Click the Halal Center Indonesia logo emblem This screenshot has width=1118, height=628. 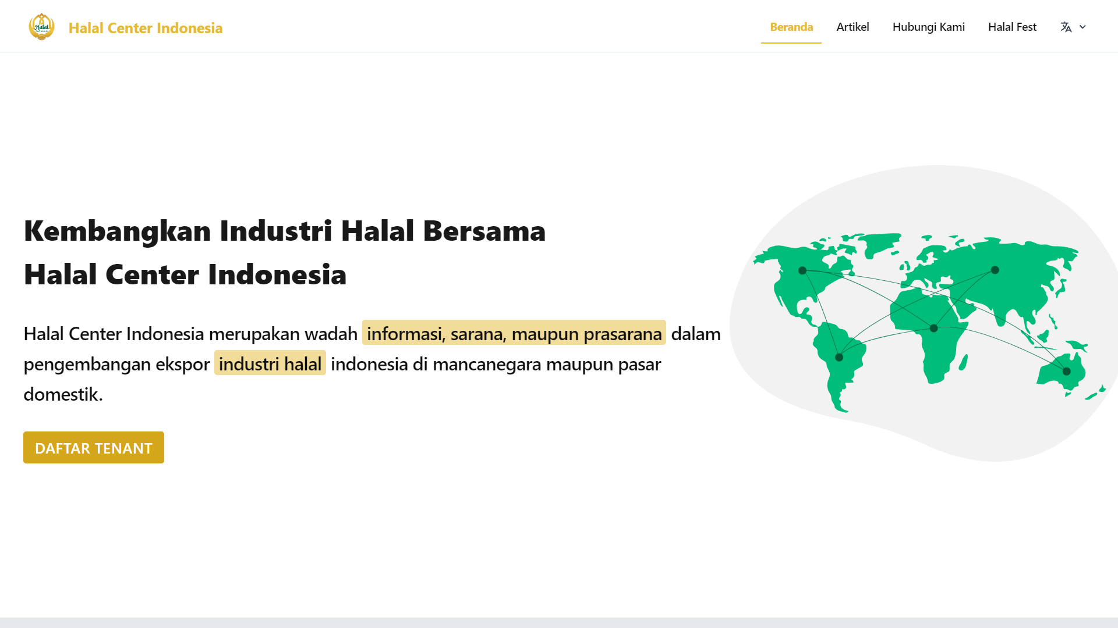click(x=41, y=26)
